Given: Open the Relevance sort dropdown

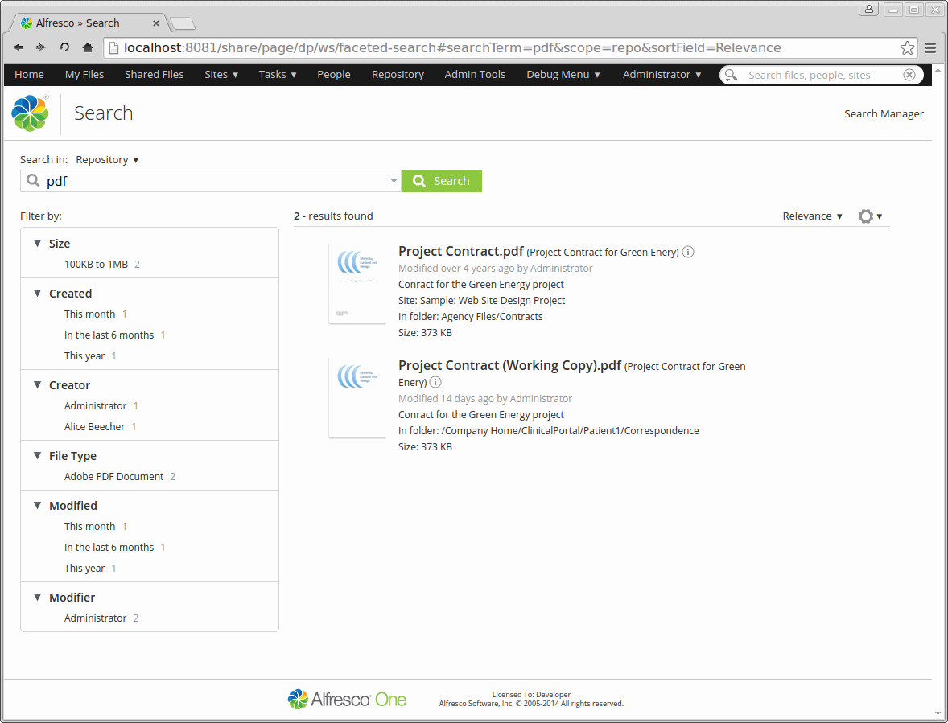Looking at the screenshot, I should coord(812,216).
